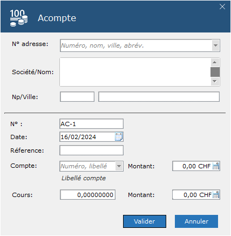Expand the Compte dropdown arrow
The width and height of the screenshot is (231, 236).
(x=119, y=166)
